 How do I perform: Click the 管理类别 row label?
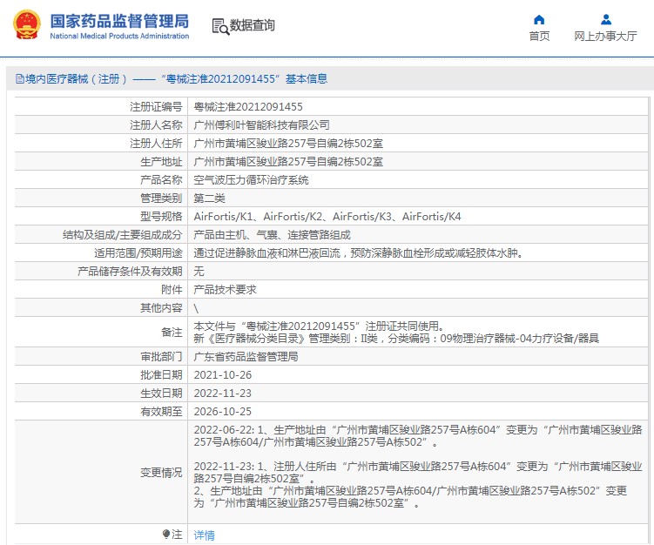pos(161,198)
